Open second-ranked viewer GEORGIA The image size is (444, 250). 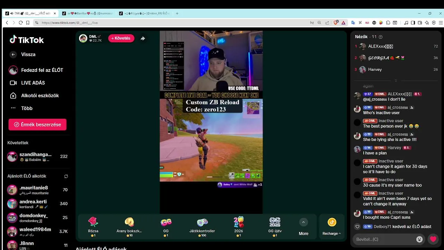coord(396,58)
